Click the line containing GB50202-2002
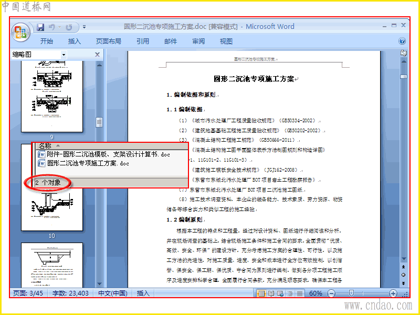420x315 pixels. (251, 130)
